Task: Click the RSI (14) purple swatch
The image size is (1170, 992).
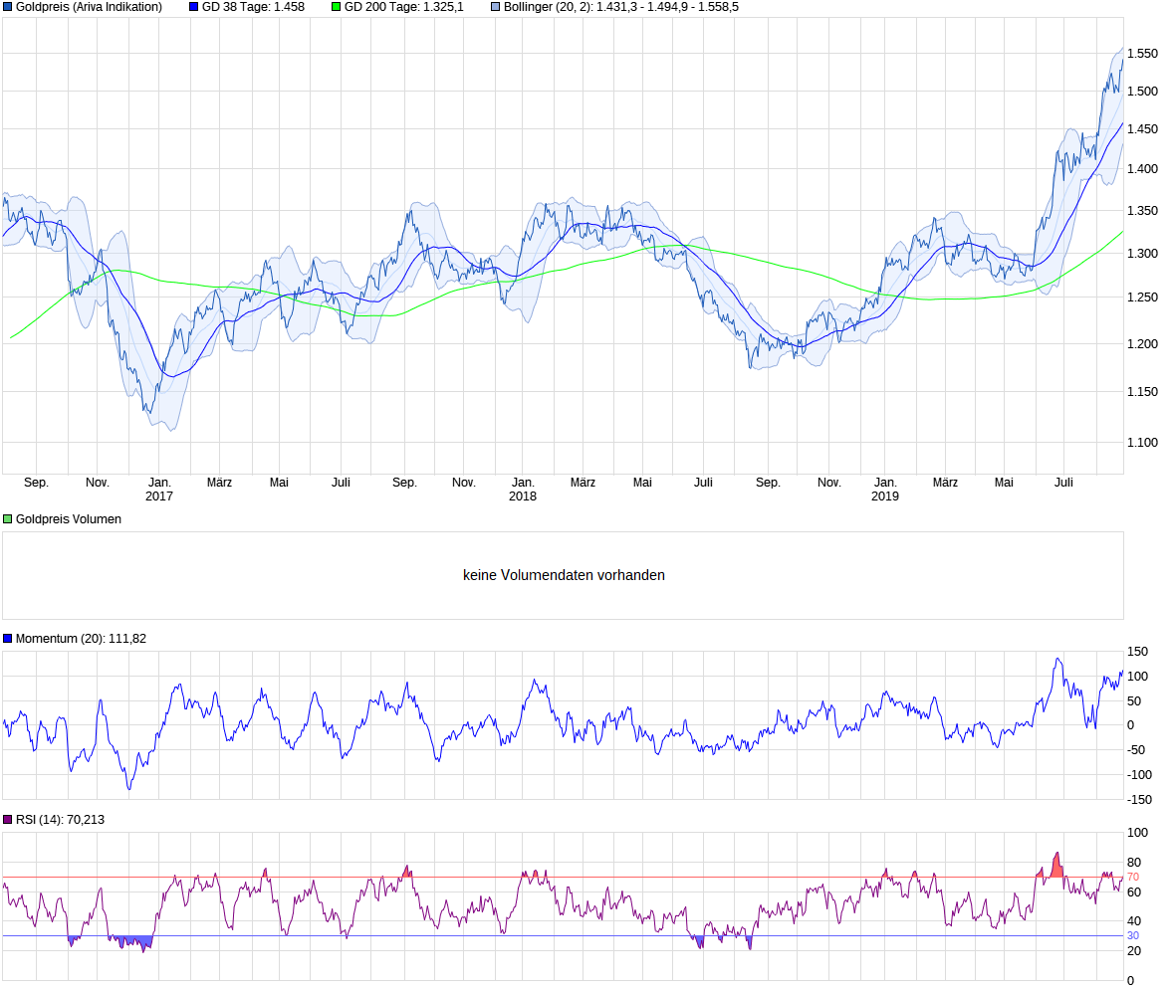Action: [x=7, y=820]
